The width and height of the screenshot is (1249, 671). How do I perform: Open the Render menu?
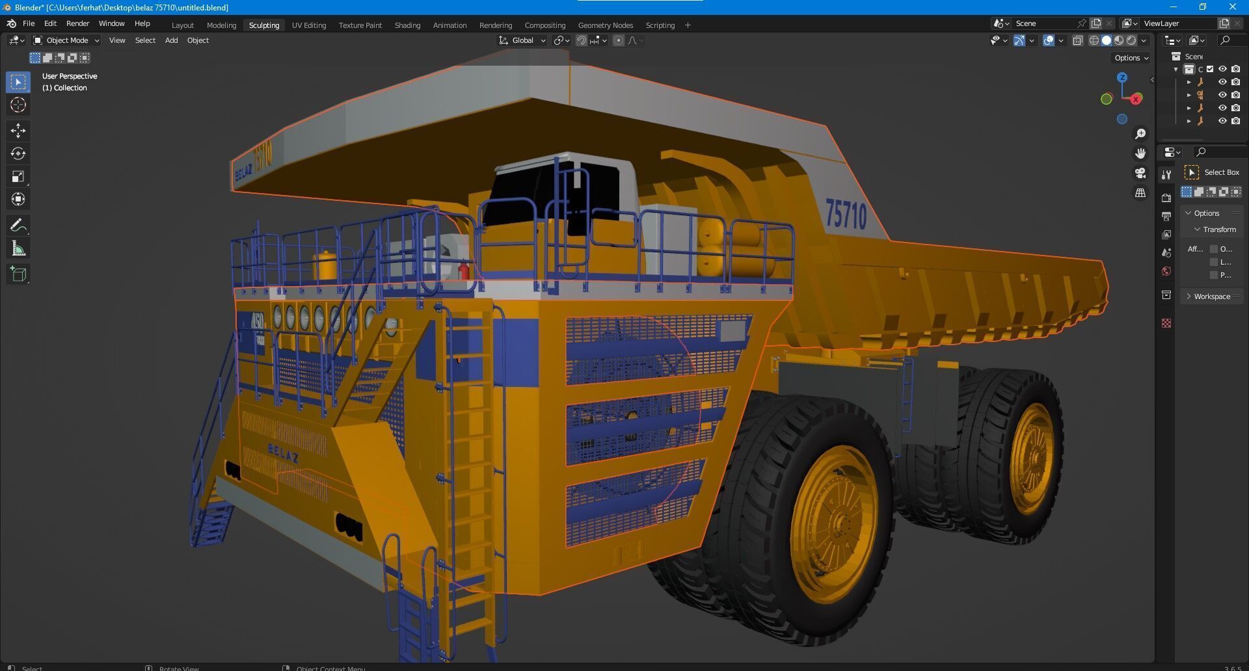coord(77,23)
